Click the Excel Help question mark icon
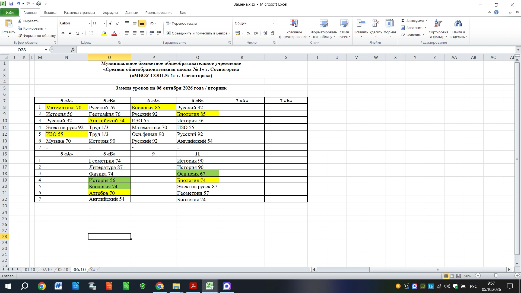This screenshot has width=521, height=293. 496,12
